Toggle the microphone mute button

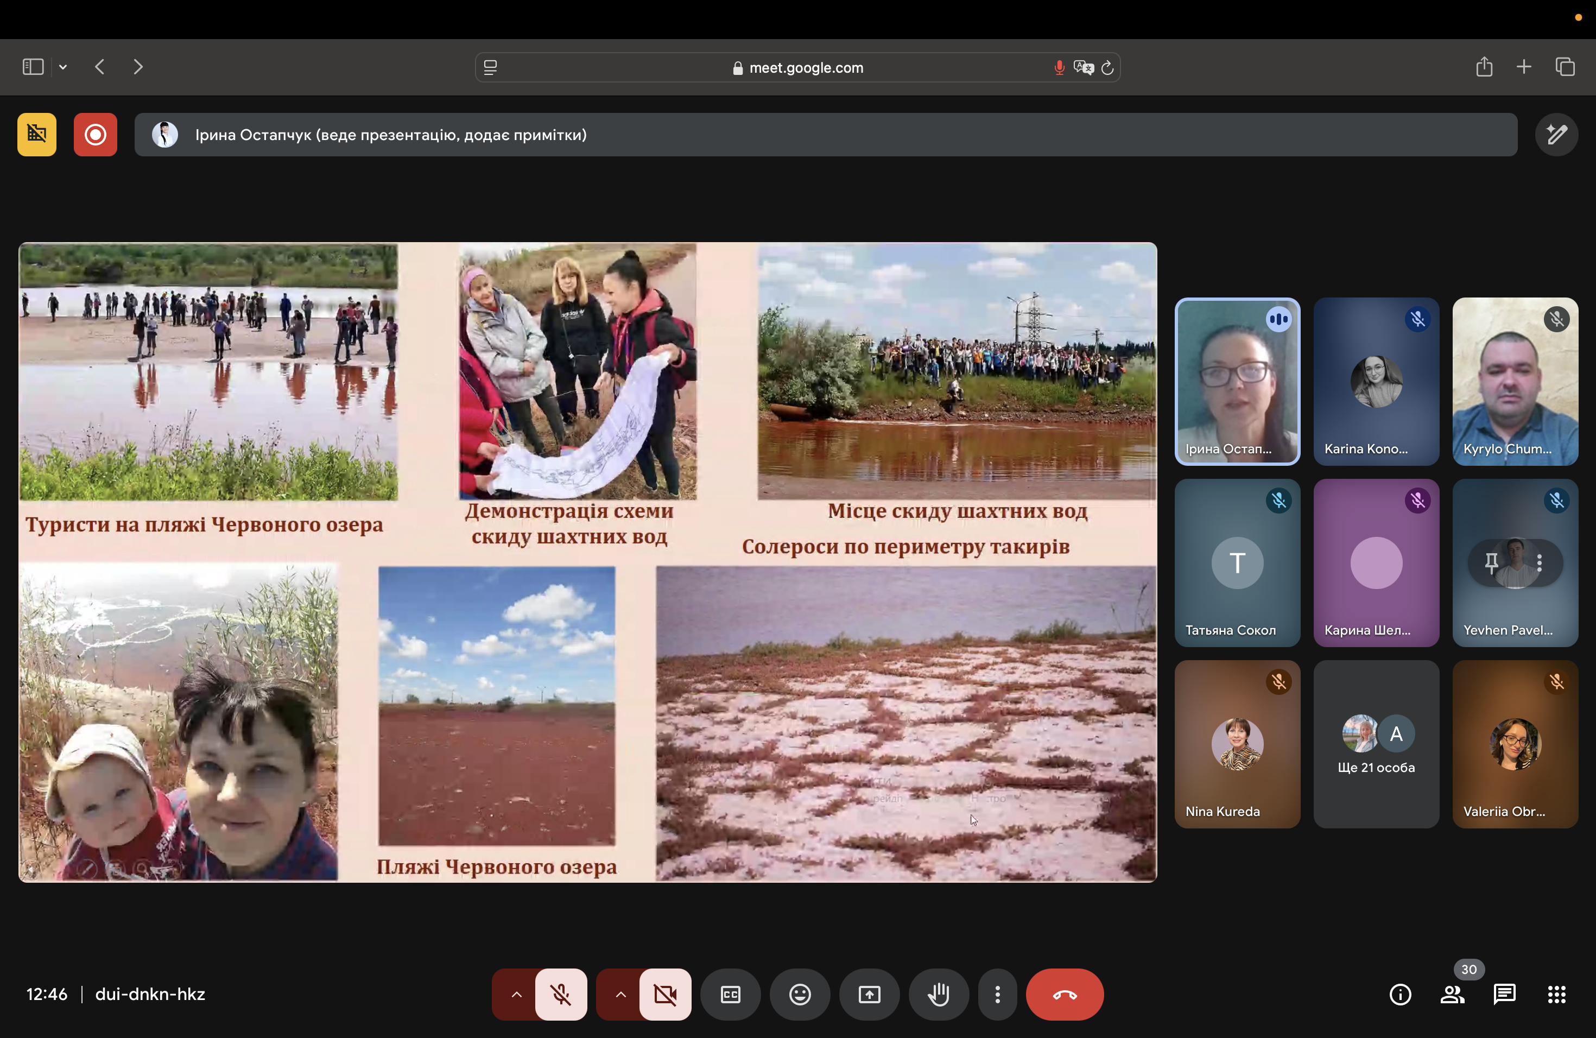[561, 995]
